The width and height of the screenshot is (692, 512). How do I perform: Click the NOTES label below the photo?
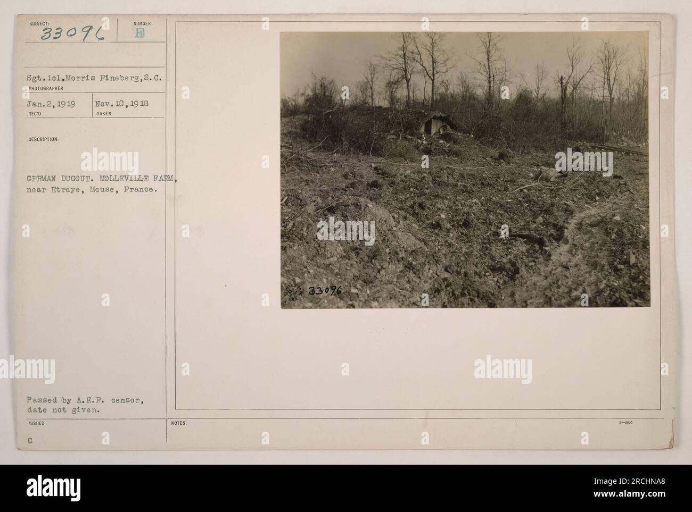coord(178,424)
